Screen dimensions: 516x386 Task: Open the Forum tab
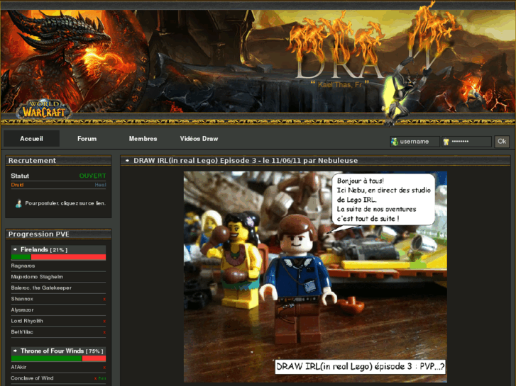[87, 139]
